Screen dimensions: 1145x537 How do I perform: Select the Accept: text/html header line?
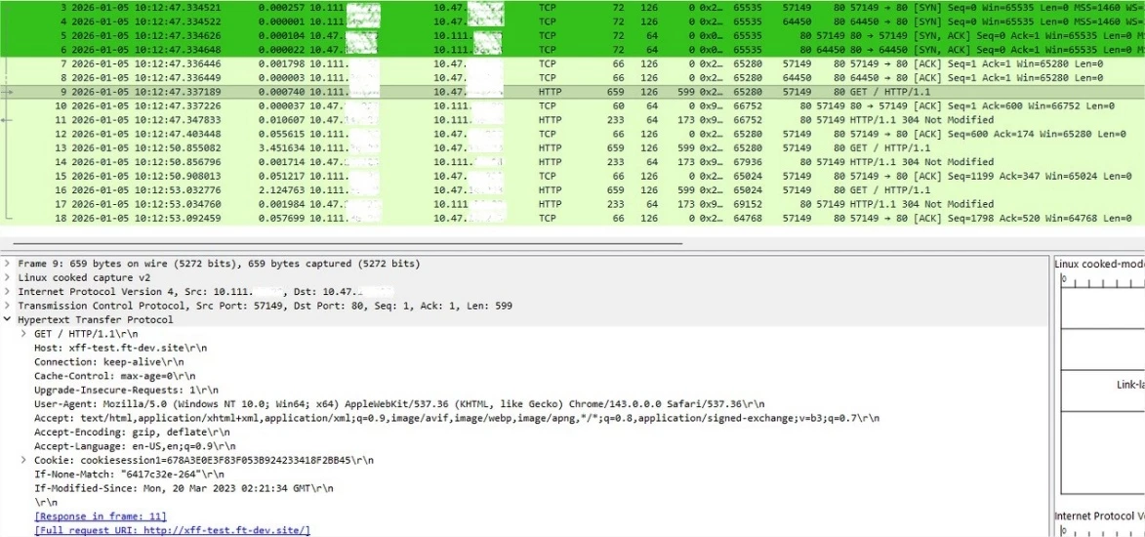point(457,419)
